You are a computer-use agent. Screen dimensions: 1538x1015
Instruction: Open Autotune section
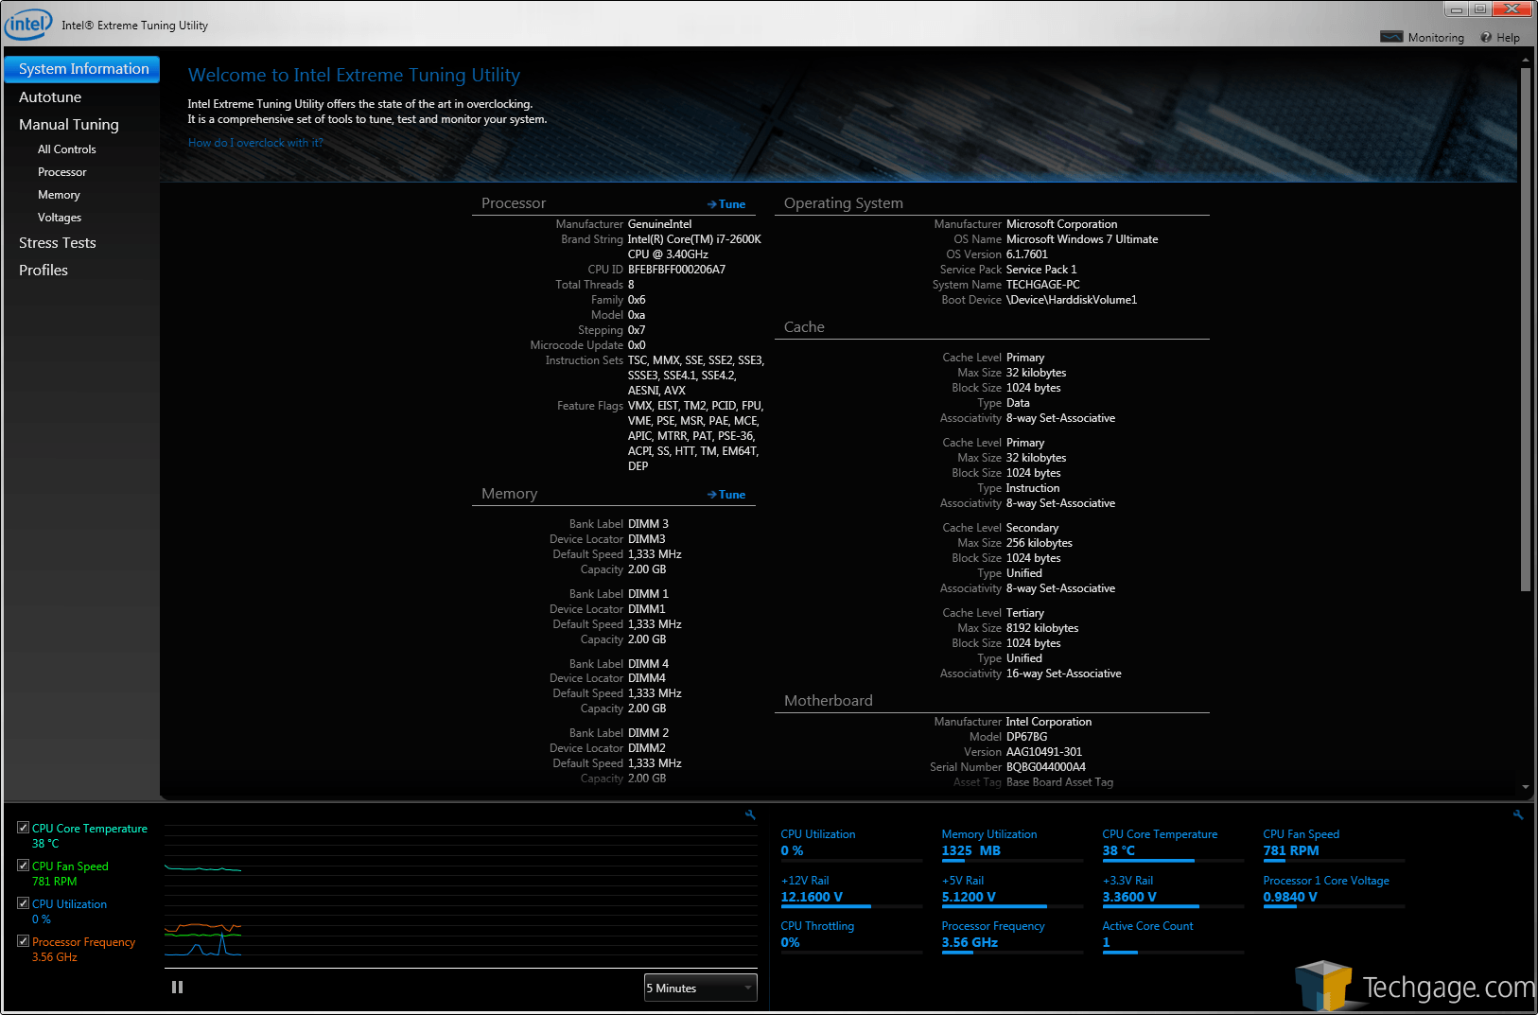50,97
